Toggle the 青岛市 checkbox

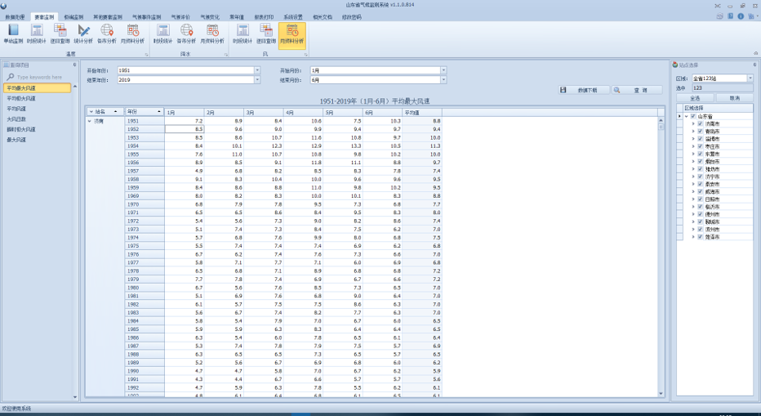click(x=700, y=131)
